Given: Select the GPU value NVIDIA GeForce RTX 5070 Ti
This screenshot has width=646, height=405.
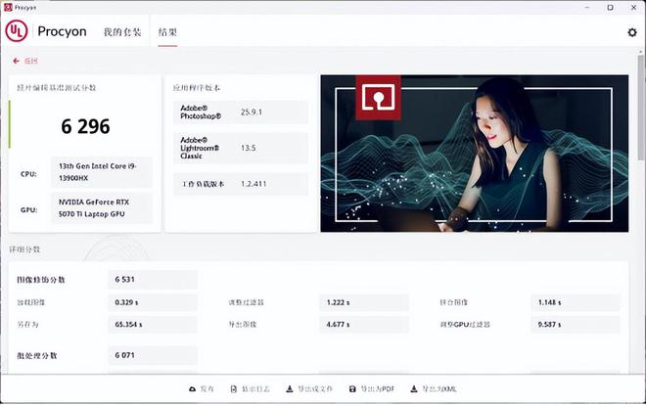Looking at the screenshot, I should pos(102,207).
